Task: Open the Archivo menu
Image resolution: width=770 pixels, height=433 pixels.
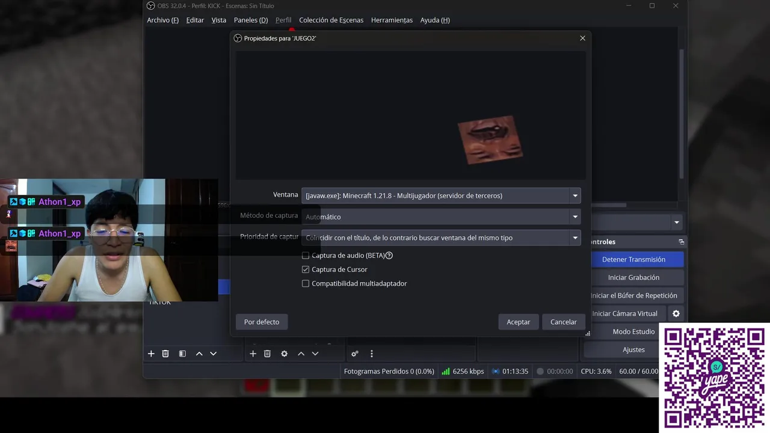Action: [x=162, y=20]
